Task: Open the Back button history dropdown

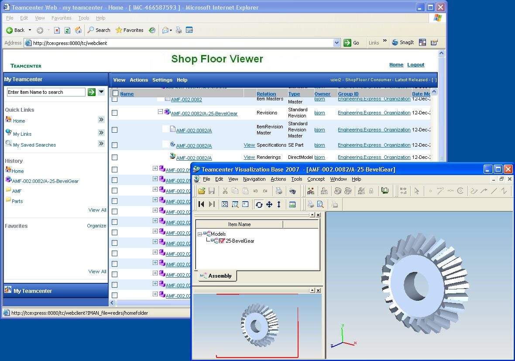Action: tap(30, 30)
